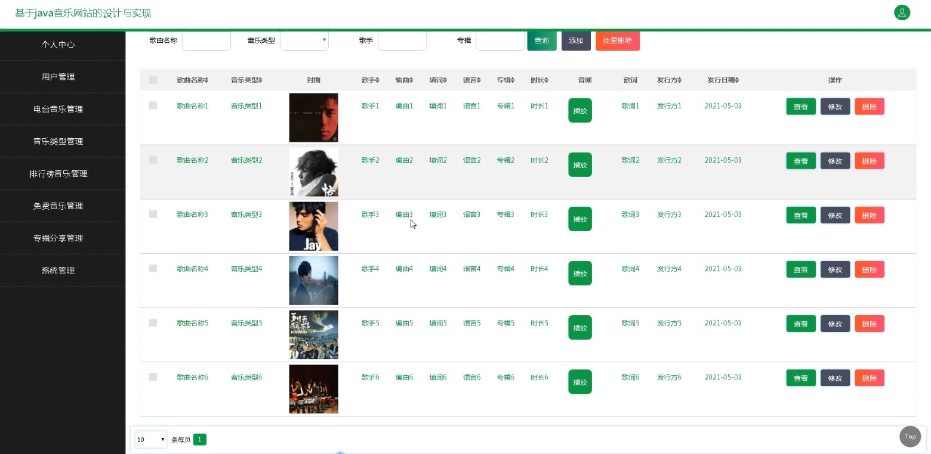This screenshot has height=454, width=931.
Task: Check the row checkbox for 歌曲名称2
Action: 153,160
